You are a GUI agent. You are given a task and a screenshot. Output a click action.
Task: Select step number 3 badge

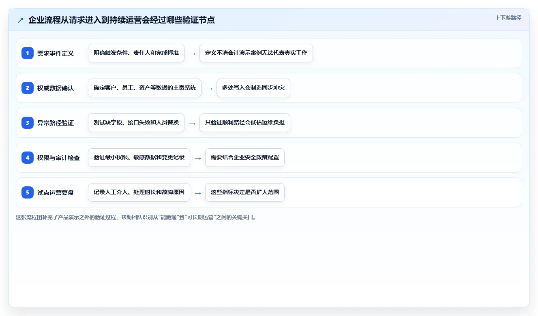click(x=28, y=123)
